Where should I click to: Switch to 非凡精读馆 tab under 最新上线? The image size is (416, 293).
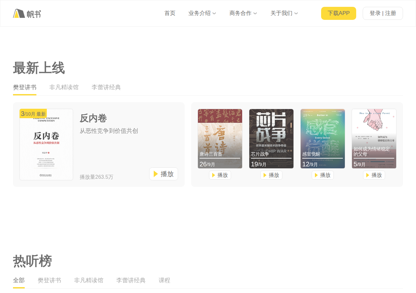tap(64, 87)
